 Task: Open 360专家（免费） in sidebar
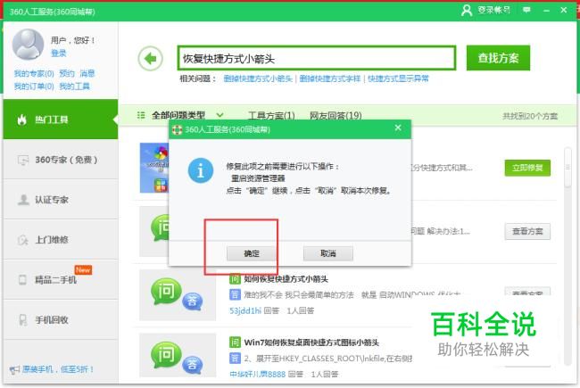tap(61, 160)
